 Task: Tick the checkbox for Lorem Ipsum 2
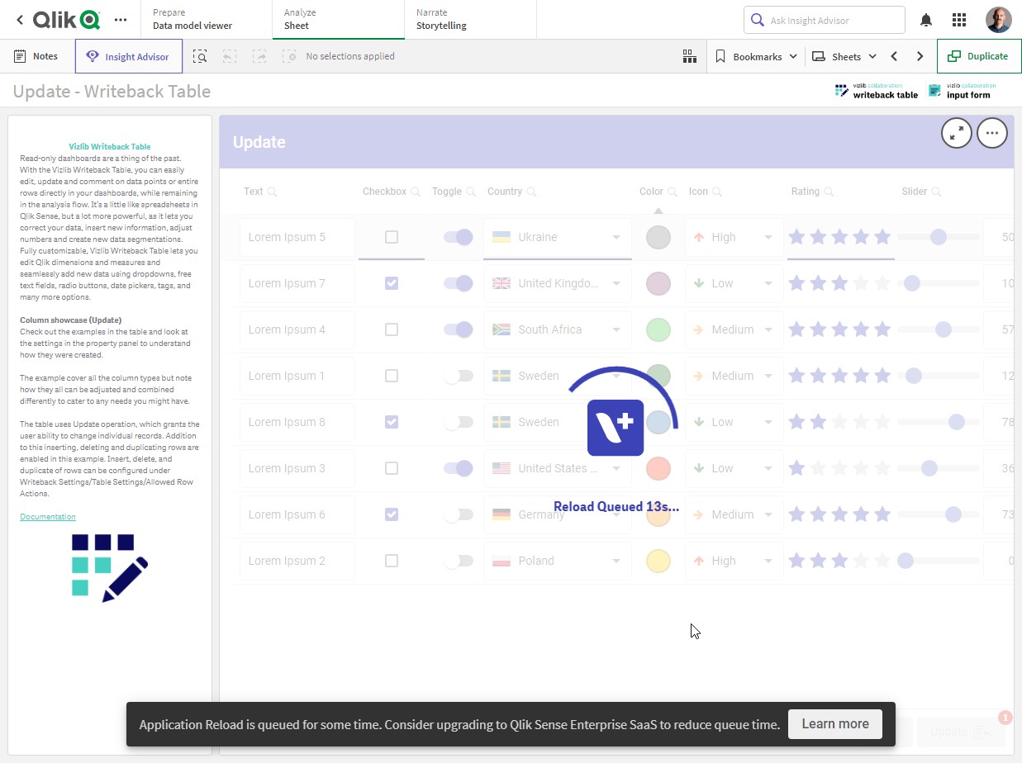(392, 561)
